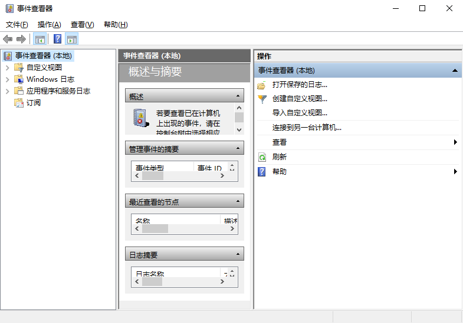Select Windows 日志 label in the tree
This screenshot has height=323, width=463.
[x=51, y=79]
